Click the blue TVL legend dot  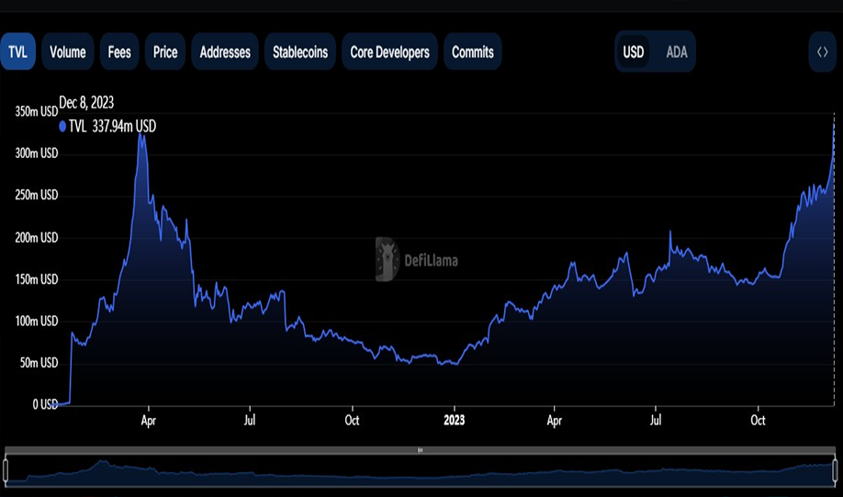(62, 127)
